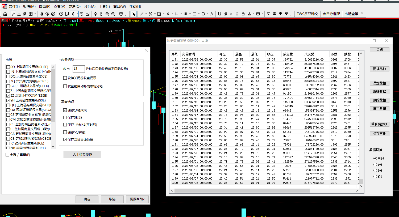The width and height of the screenshot is (399, 217).
Task: Click the diamond alert icon
Action: point(47,14)
